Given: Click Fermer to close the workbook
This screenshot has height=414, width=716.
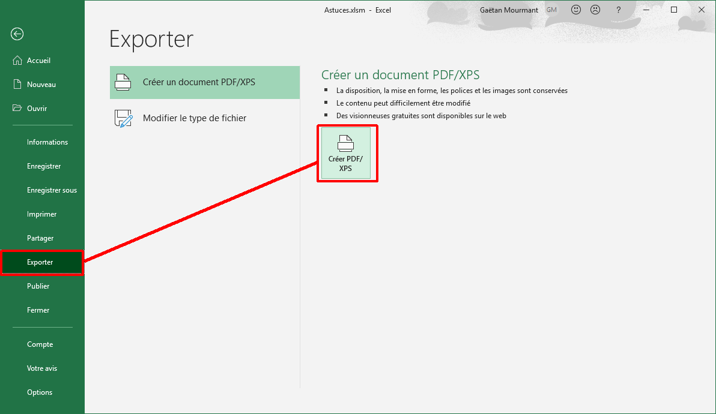Looking at the screenshot, I should coord(38,310).
